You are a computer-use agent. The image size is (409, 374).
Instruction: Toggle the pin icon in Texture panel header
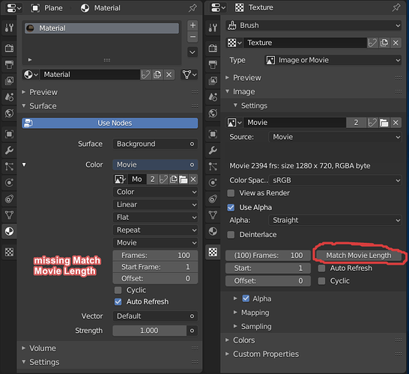point(396,7)
